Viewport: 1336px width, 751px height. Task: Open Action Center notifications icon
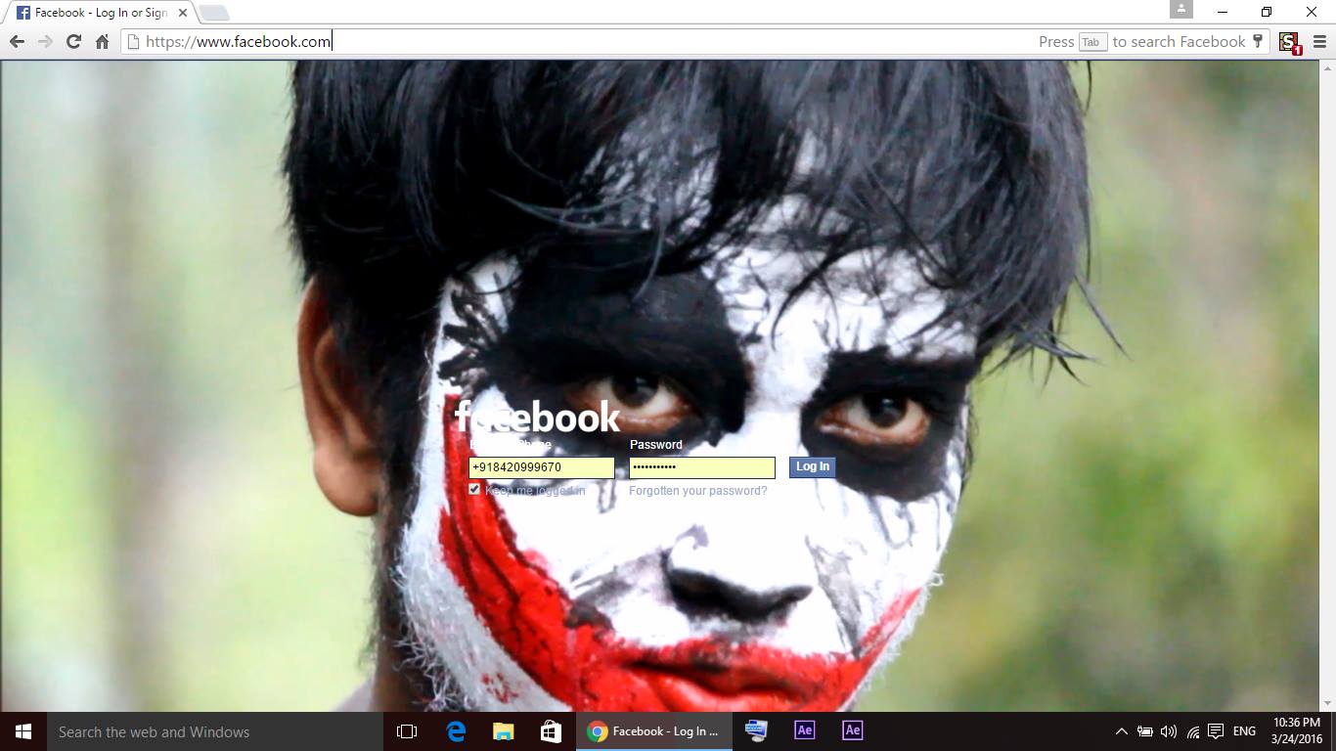[x=1216, y=731]
